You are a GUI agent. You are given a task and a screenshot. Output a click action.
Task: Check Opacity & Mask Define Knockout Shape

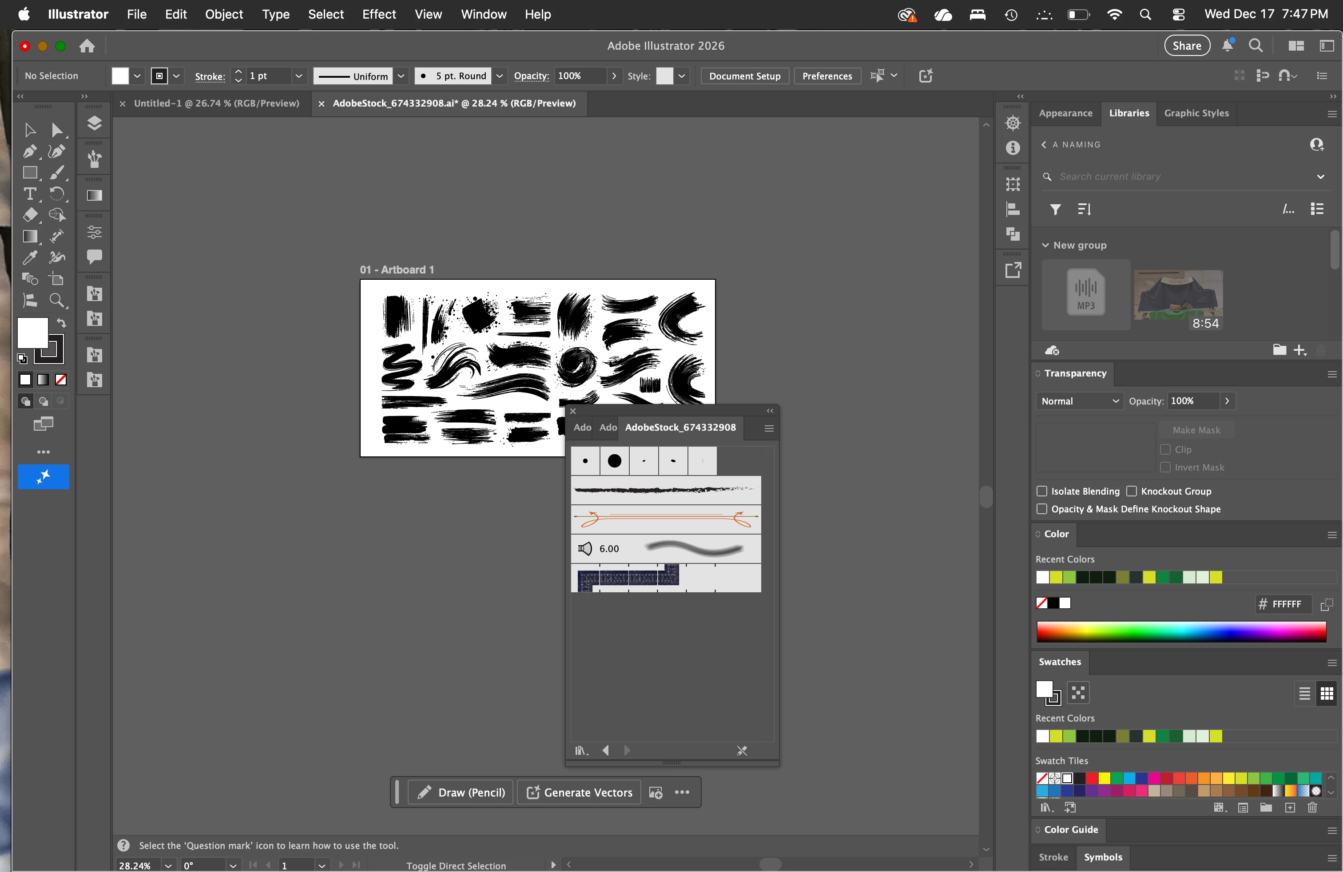[x=1042, y=509]
